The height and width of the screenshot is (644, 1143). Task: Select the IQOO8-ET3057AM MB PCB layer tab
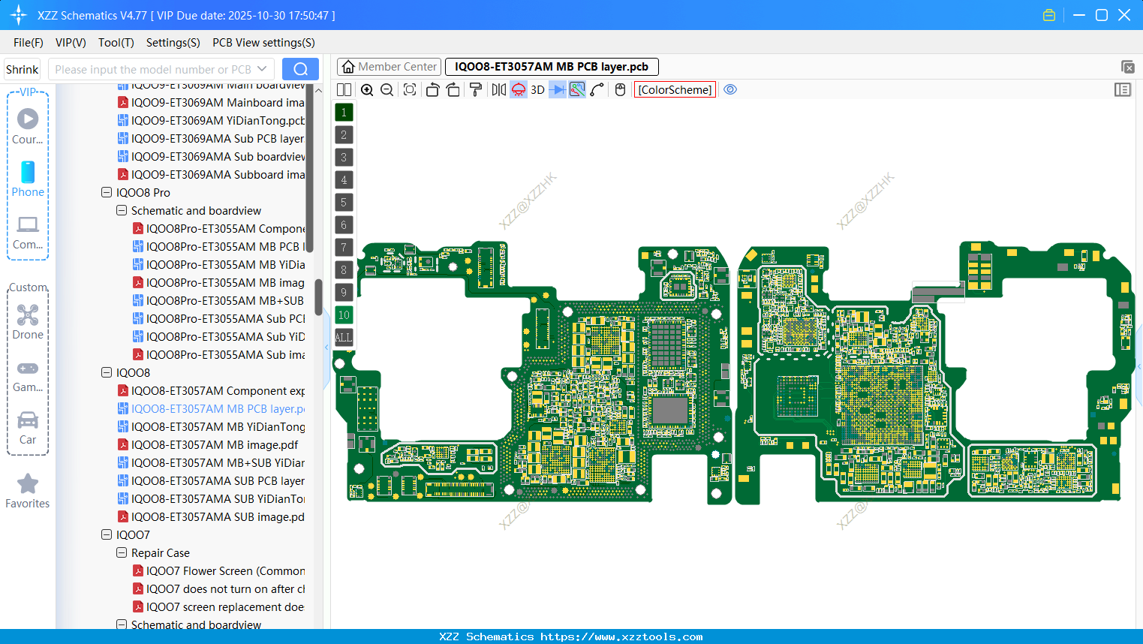[552, 66]
